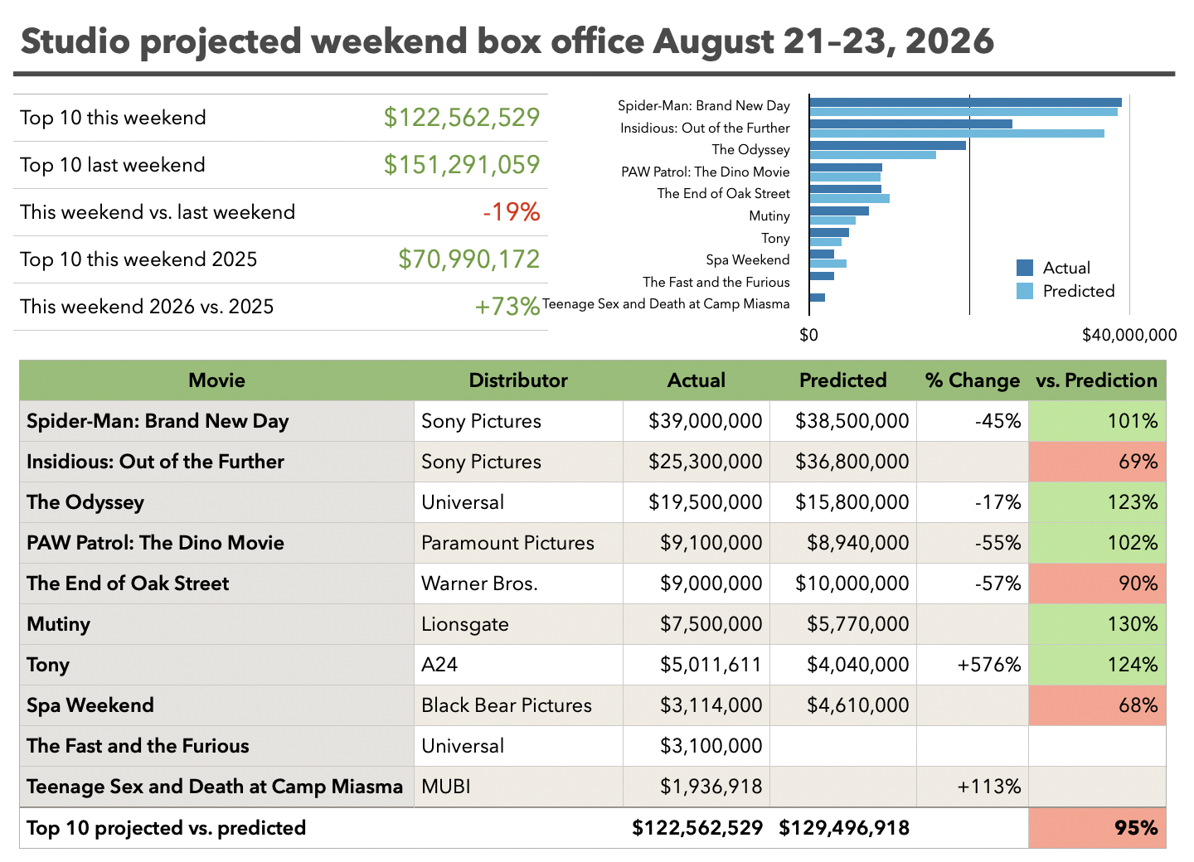Click Universal distributor in The Odyssey row

(518, 502)
